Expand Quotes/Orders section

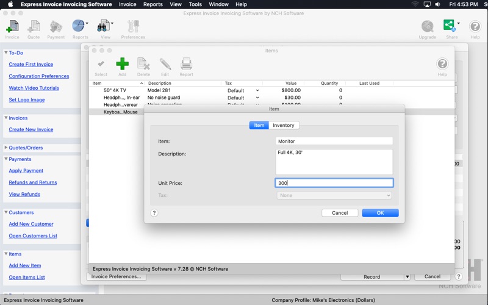(6, 148)
